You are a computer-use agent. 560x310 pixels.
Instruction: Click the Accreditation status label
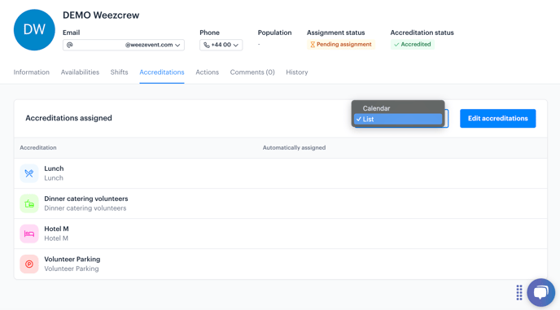(x=422, y=33)
